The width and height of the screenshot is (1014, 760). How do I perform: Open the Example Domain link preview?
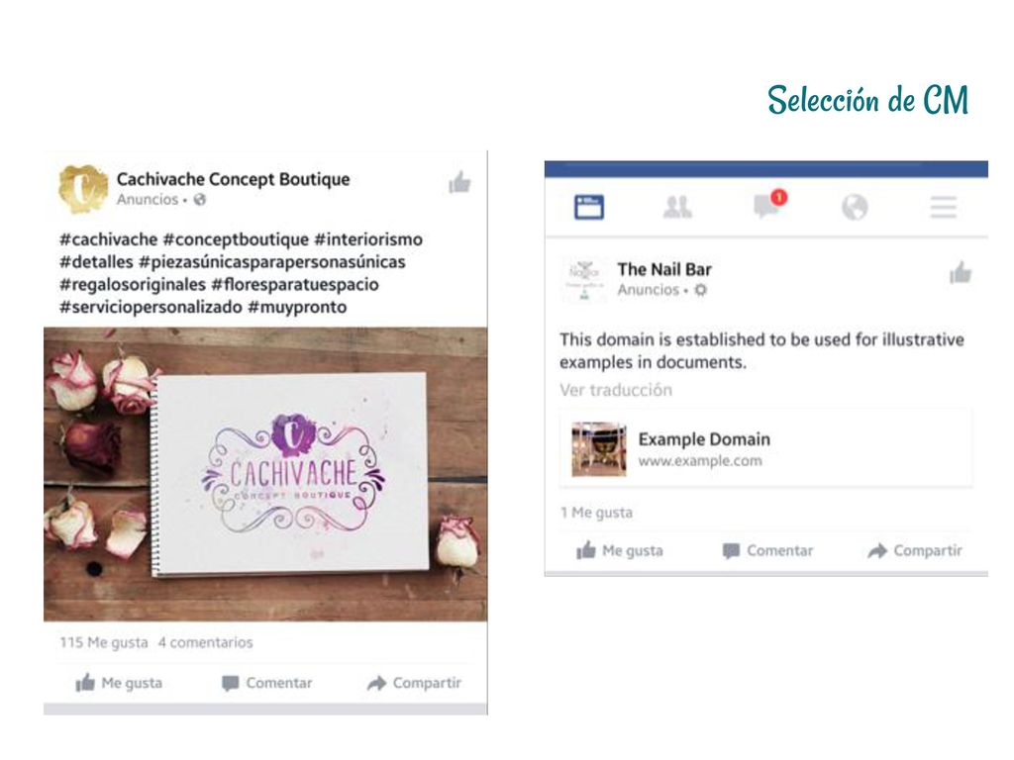point(765,448)
